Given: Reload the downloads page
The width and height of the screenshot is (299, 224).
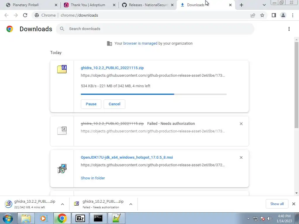Looking at the screenshot, I should (x=25, y=15).
